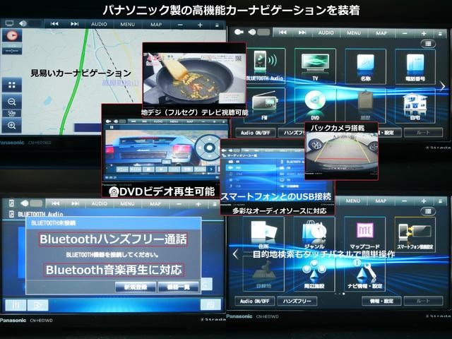This screenshot has width=452, height=339.
Task: Tap the eject icon on map screen bar
Action: 217,25
